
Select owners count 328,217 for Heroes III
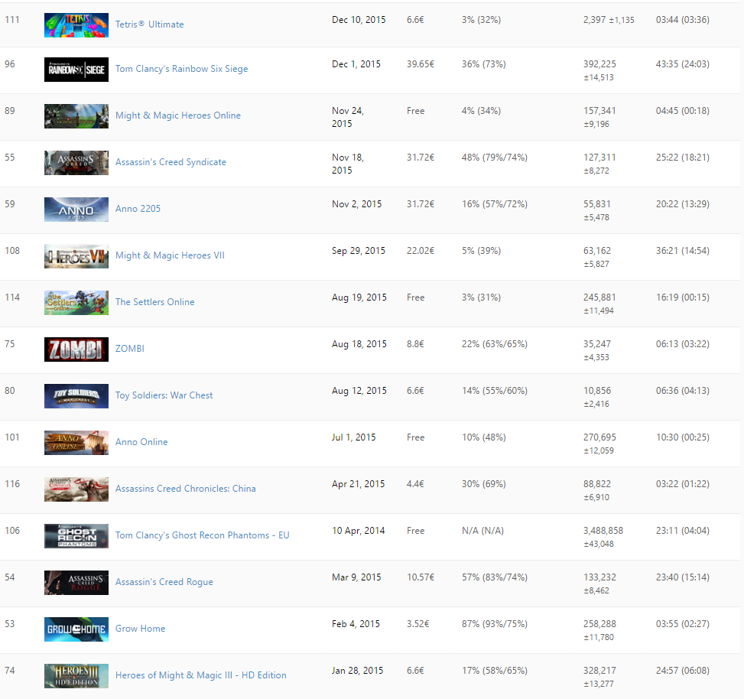[x=599, y=671]
